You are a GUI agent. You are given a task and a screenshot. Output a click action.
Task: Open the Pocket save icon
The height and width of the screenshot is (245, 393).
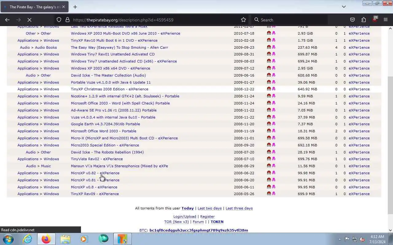(x=352, y=20)
